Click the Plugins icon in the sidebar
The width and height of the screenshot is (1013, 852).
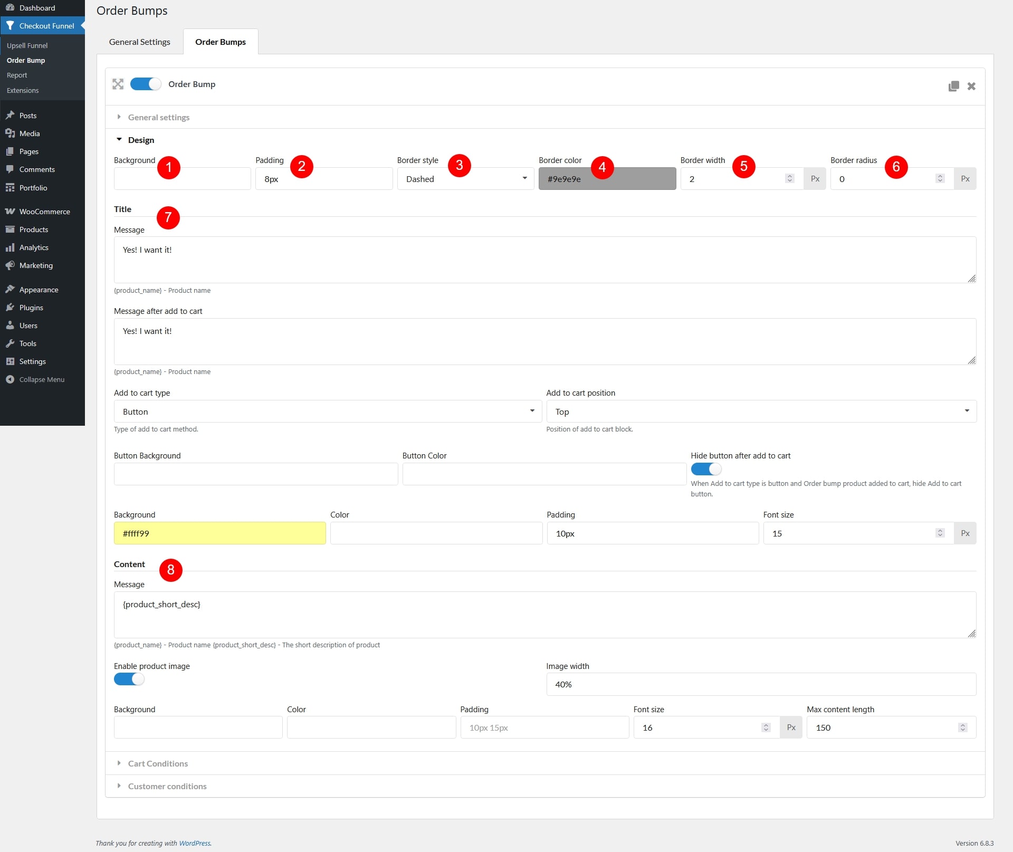(10, 308)
